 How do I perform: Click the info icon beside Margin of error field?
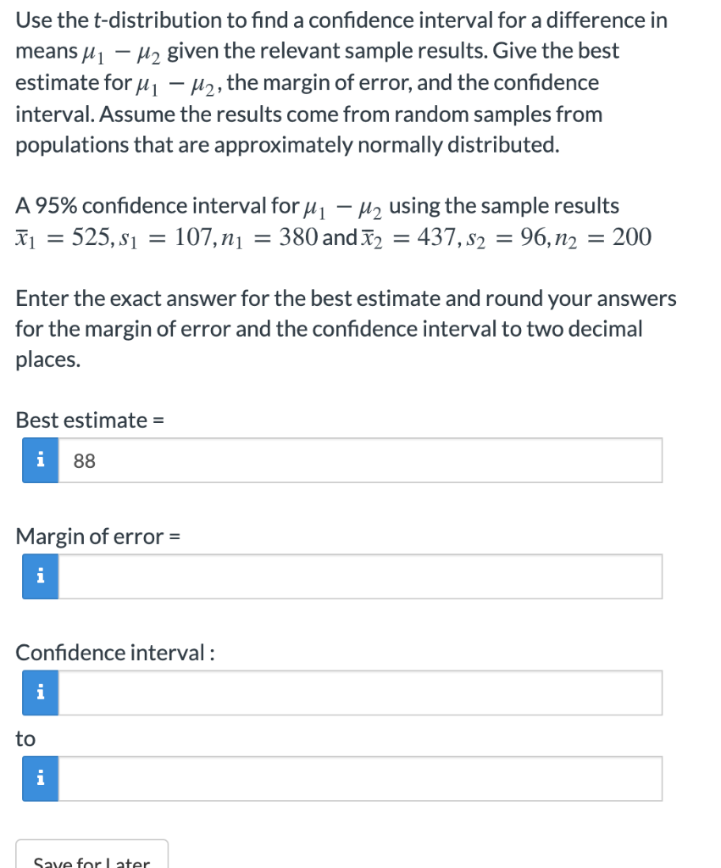pyautogui.click(x=38, y=576)
